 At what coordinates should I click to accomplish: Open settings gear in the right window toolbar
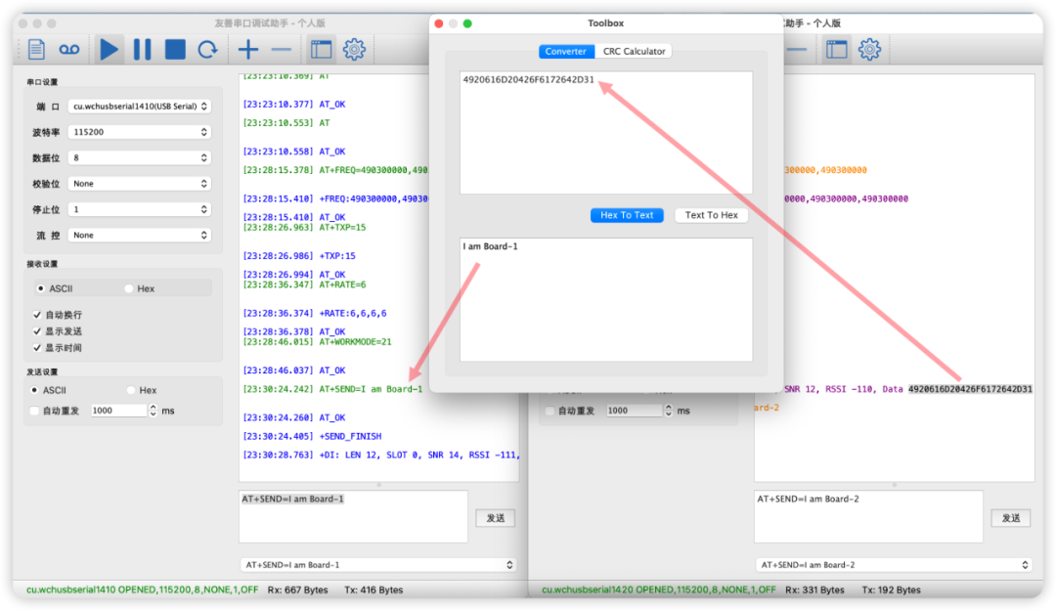click(869, 49)
